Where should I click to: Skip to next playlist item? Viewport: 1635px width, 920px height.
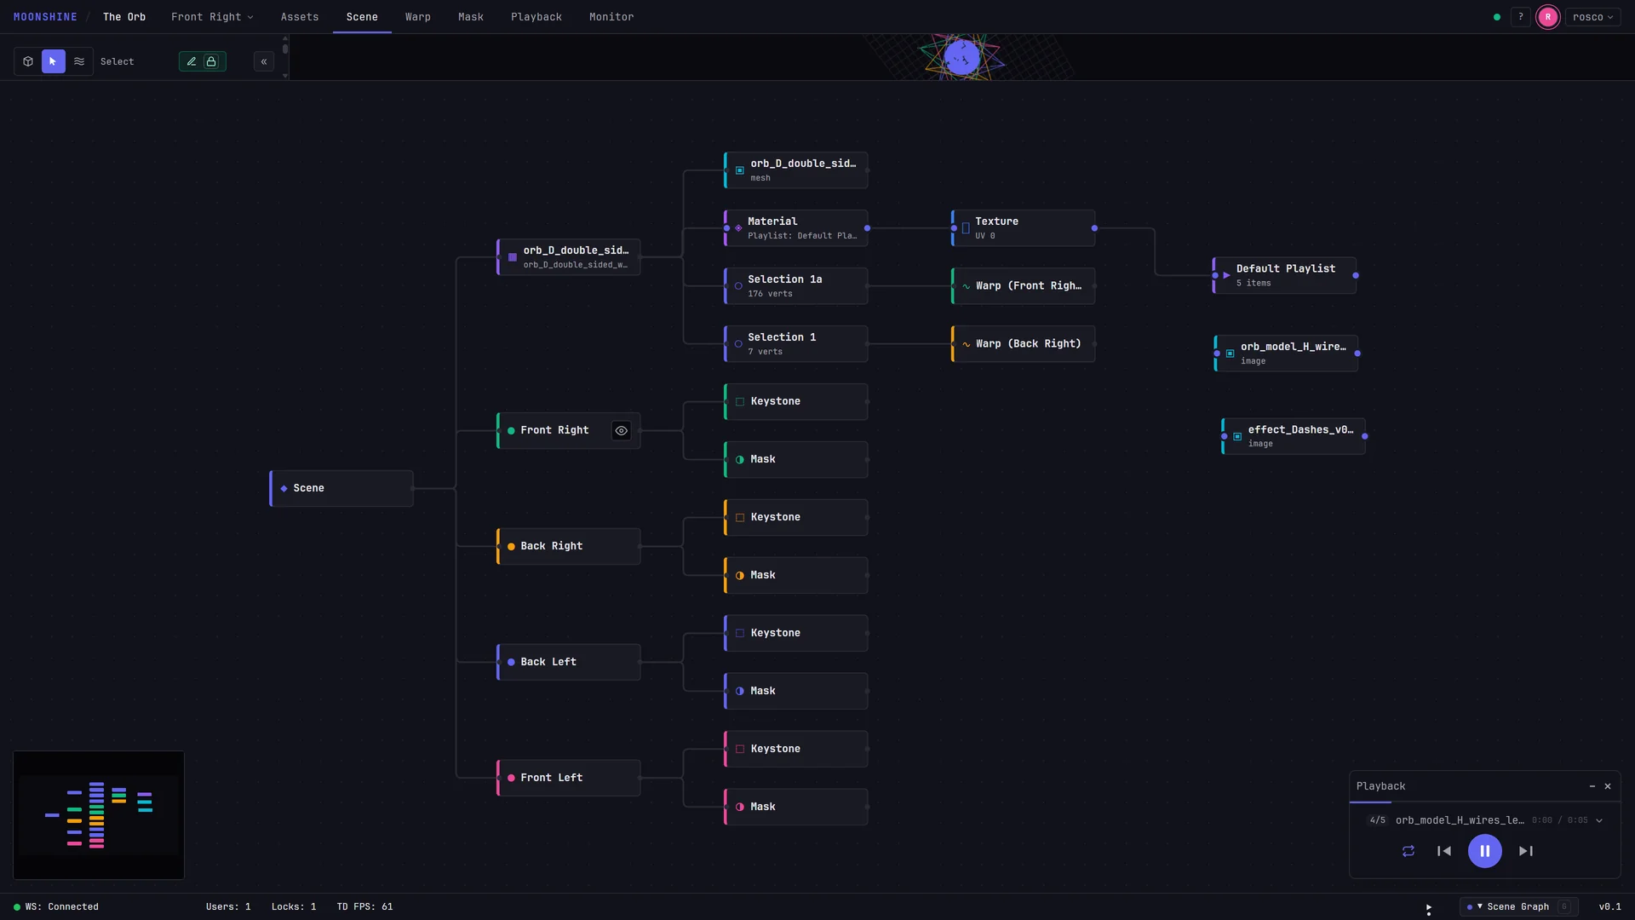(1526, 851)
